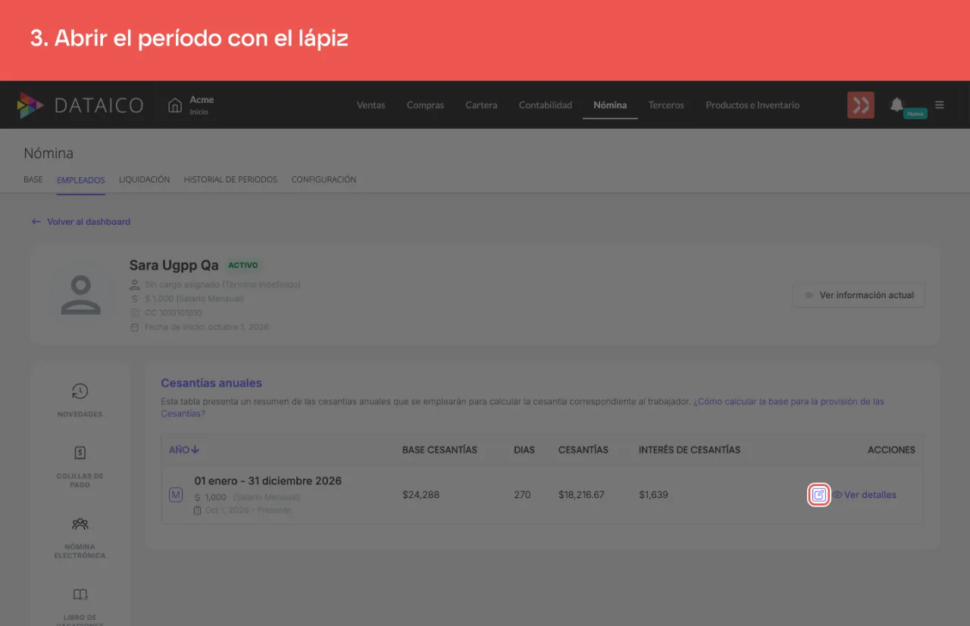970x626 pixels.
Task: Switch to the Liquidación tab
Action: [144, 180]
